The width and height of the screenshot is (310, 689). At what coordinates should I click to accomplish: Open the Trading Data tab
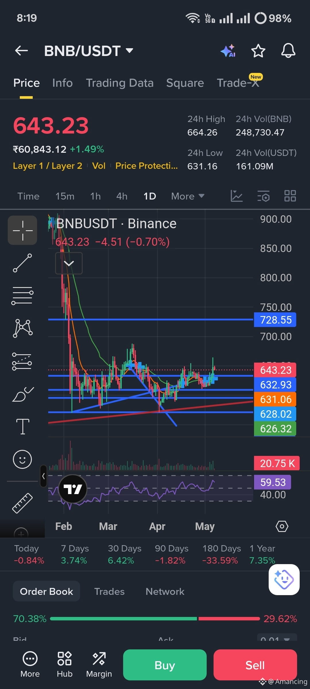[120, 83]
